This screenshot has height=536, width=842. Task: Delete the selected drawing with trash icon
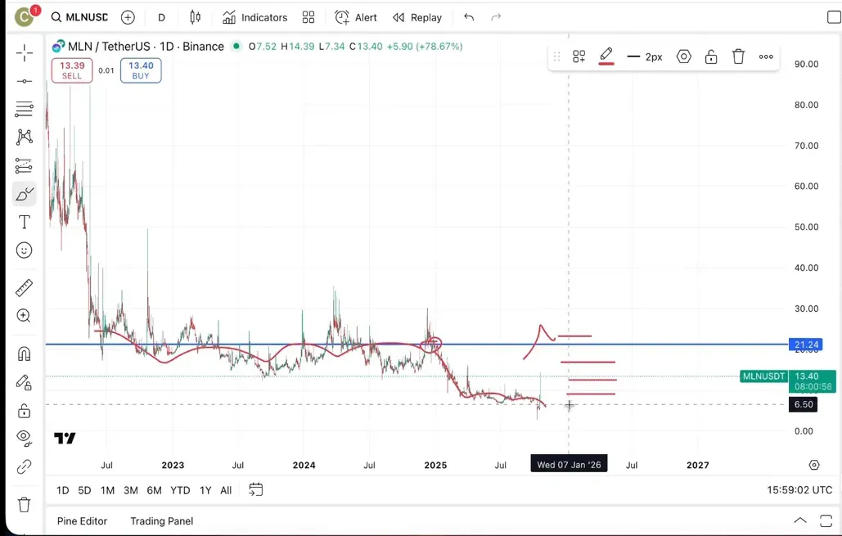(738, 56)
